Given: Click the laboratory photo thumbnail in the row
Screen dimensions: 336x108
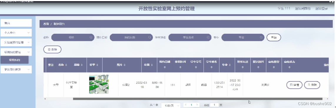Looking at the screenshot, I should point(99,84).
